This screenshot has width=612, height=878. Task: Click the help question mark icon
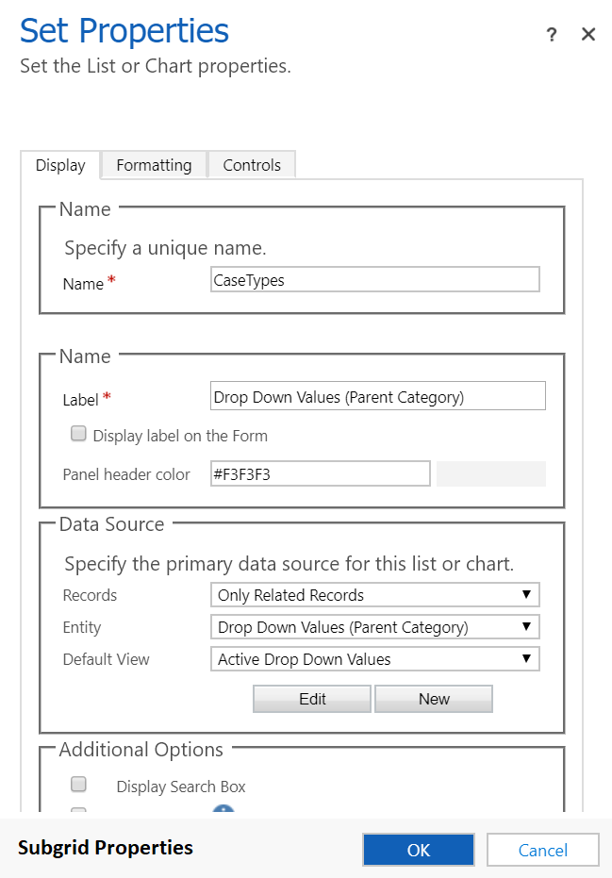(x=552, y=36)
